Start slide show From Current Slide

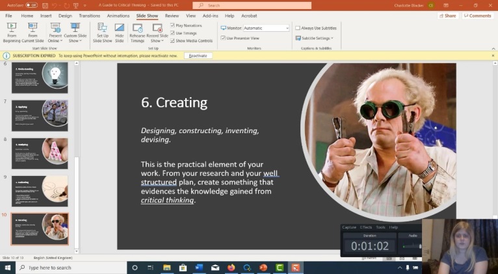click(33, 33)
